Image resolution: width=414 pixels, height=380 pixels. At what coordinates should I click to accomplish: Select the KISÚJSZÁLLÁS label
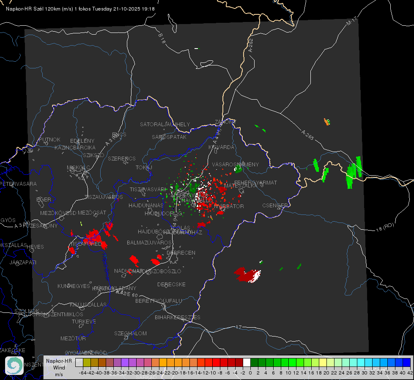point(88,304)
